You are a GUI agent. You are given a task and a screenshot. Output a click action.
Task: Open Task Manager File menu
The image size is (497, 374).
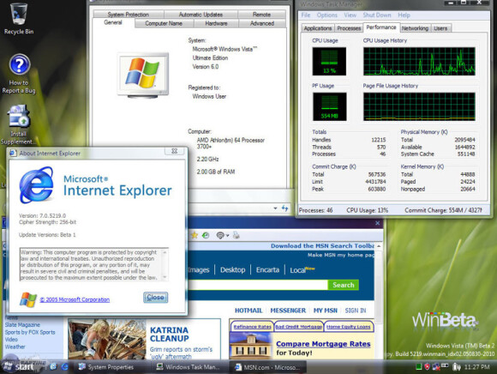[x=306, y=15]
